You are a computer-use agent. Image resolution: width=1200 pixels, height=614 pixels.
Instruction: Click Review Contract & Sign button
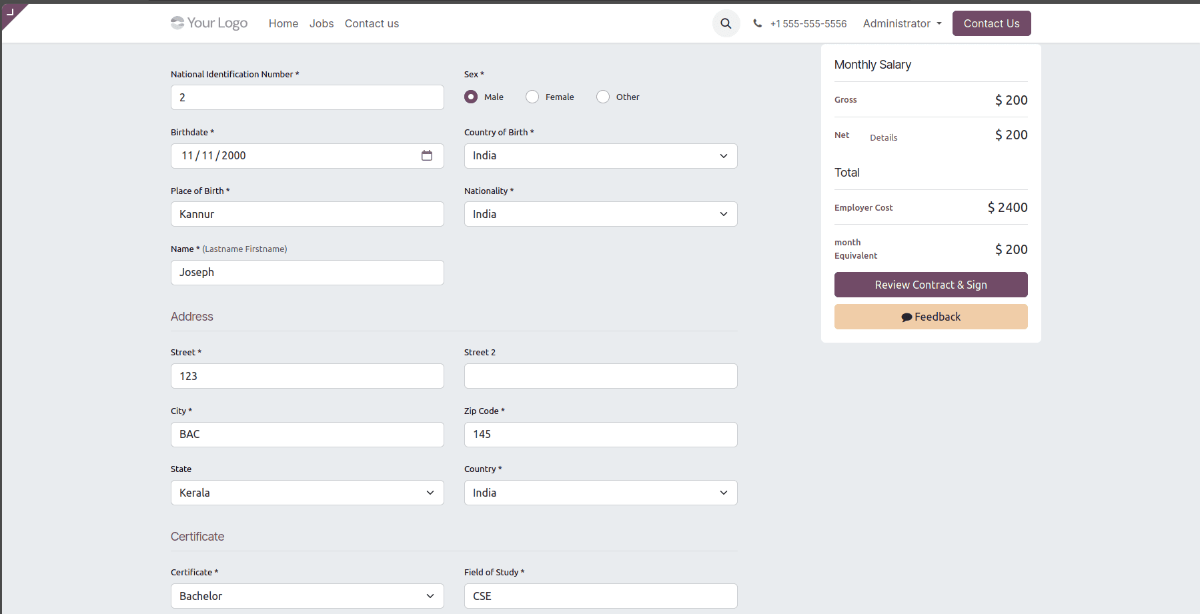(x=931, y=285)
